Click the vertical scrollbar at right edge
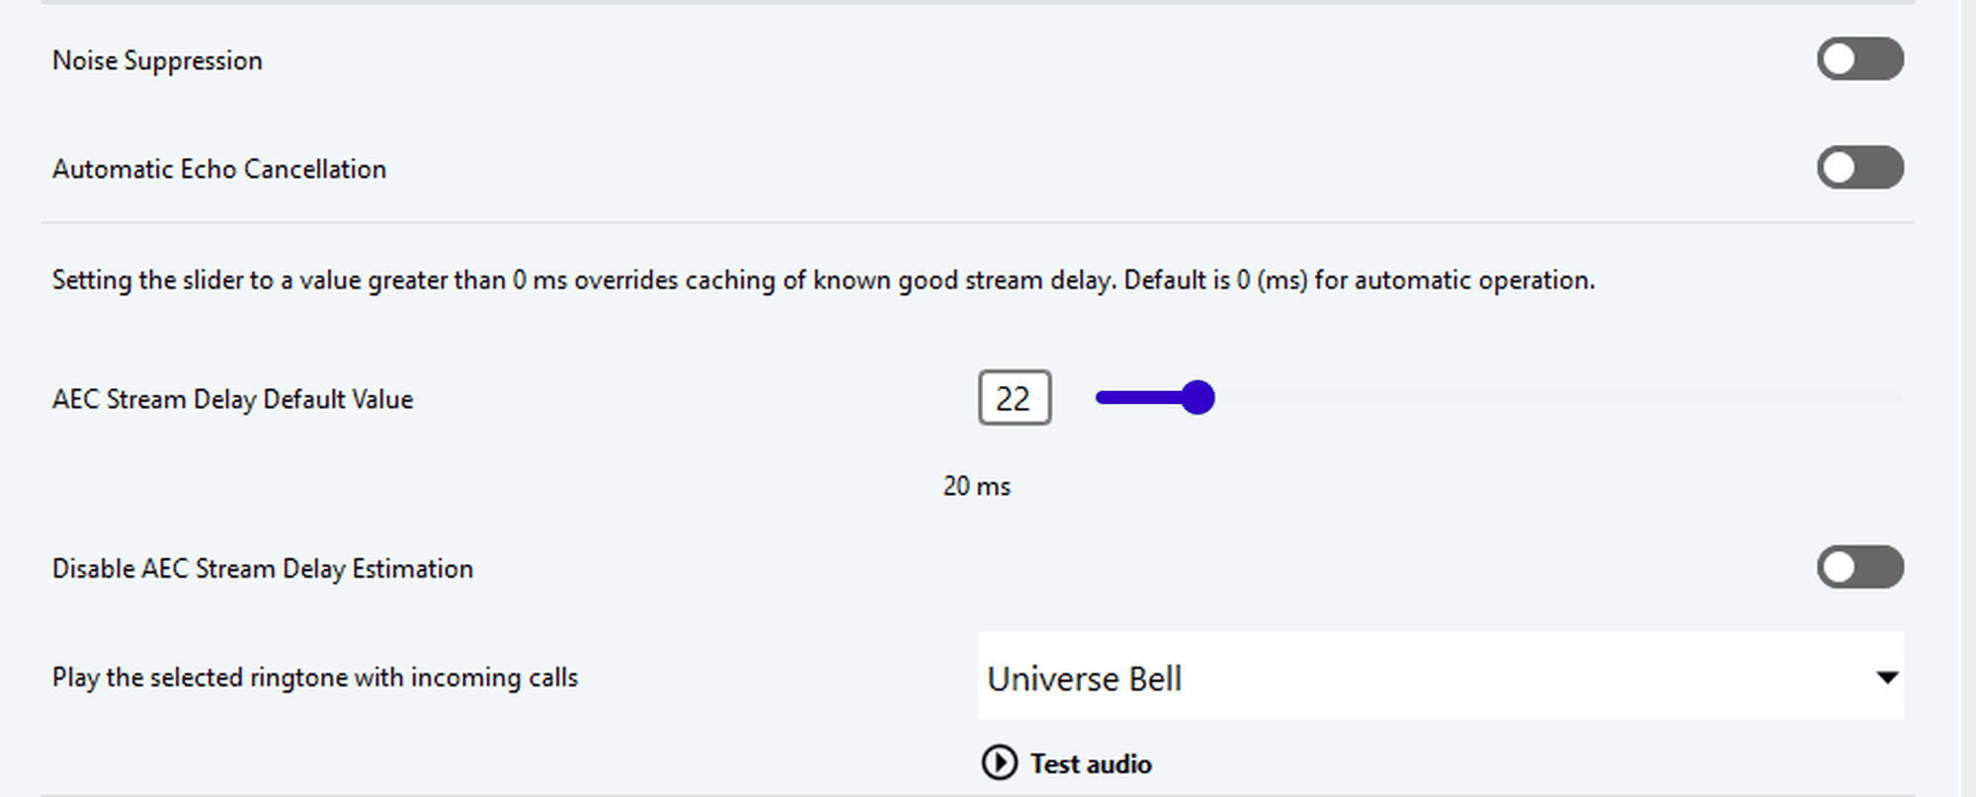 pos(1967,395)
